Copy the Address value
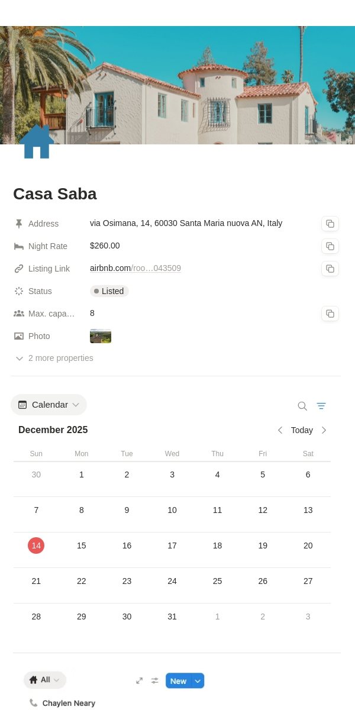Viewport: 355px width, 710px height. click(330, 224)
